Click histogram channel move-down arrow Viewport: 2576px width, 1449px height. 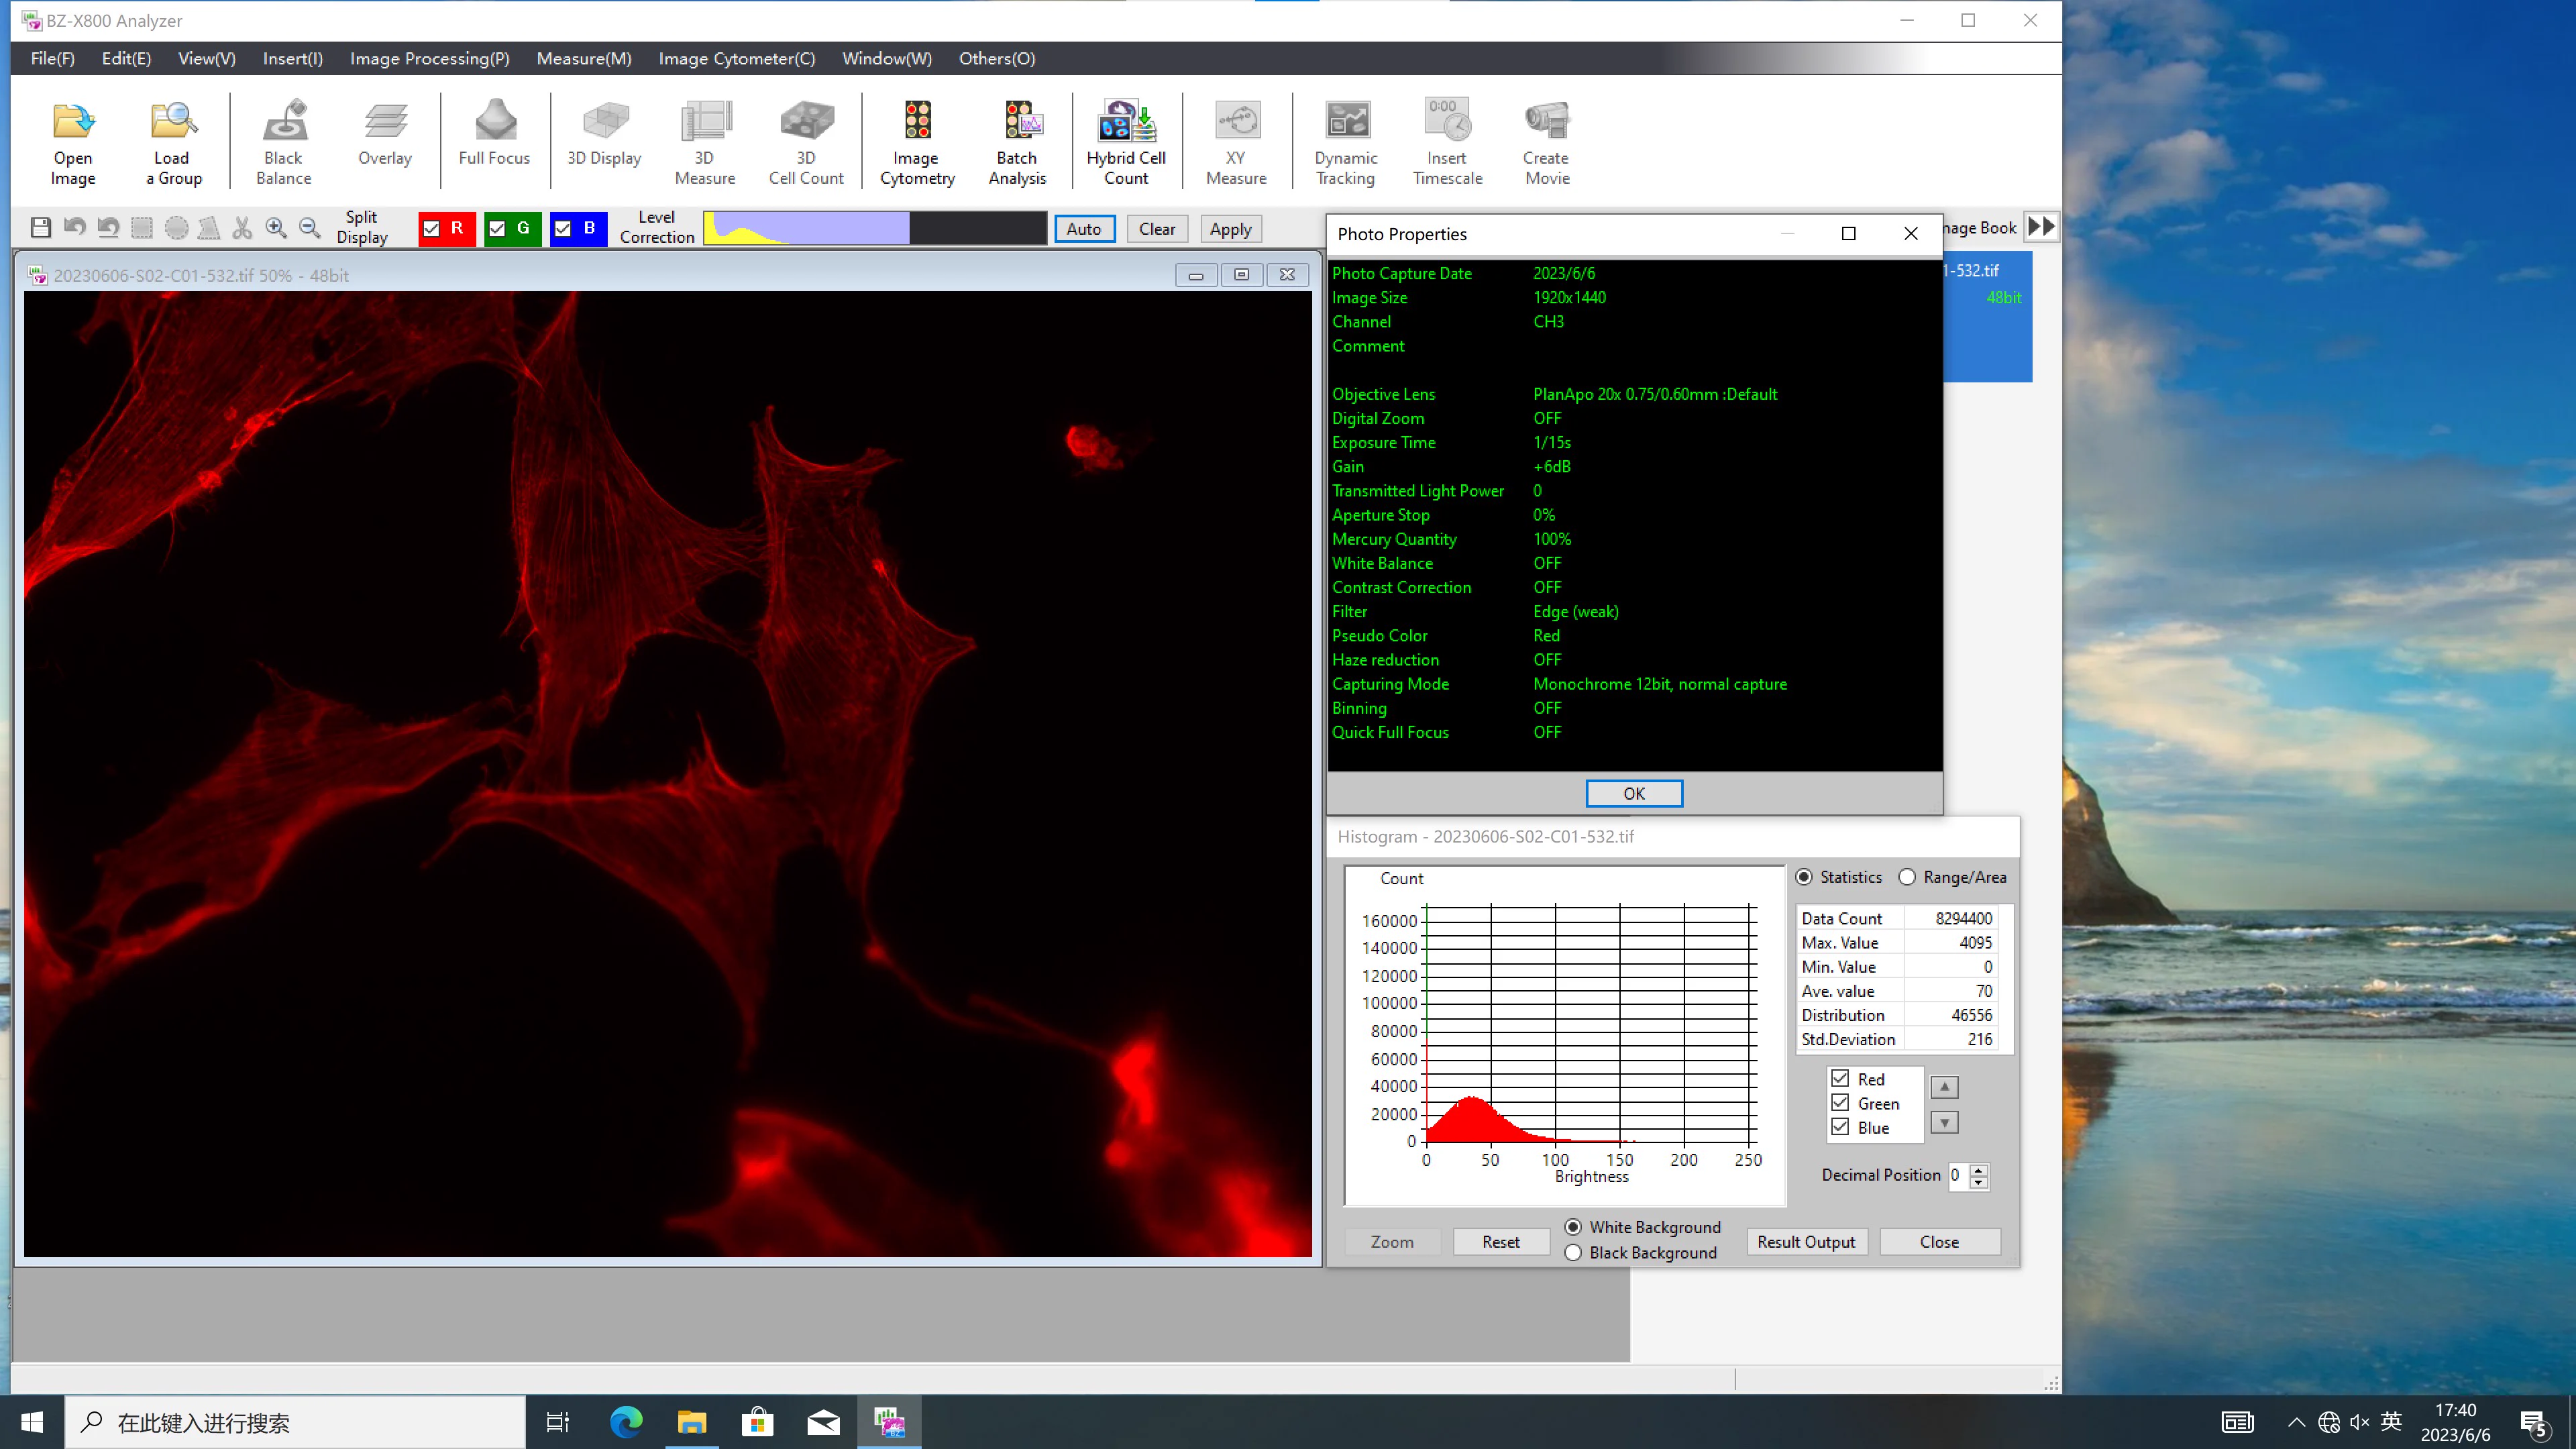(x=1944, y=1123)
